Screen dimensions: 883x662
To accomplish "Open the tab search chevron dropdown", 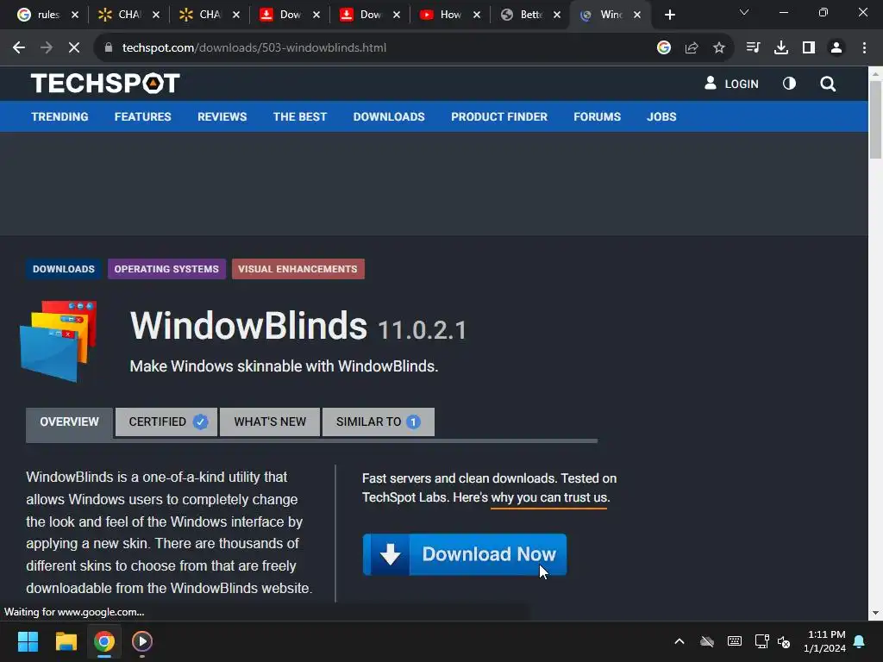I will click(x=744, y=13).
